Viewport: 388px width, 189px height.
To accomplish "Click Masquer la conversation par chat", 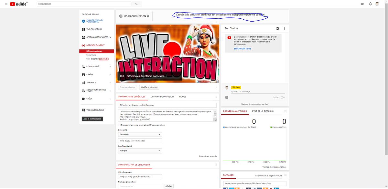I will tap(255, 104).
